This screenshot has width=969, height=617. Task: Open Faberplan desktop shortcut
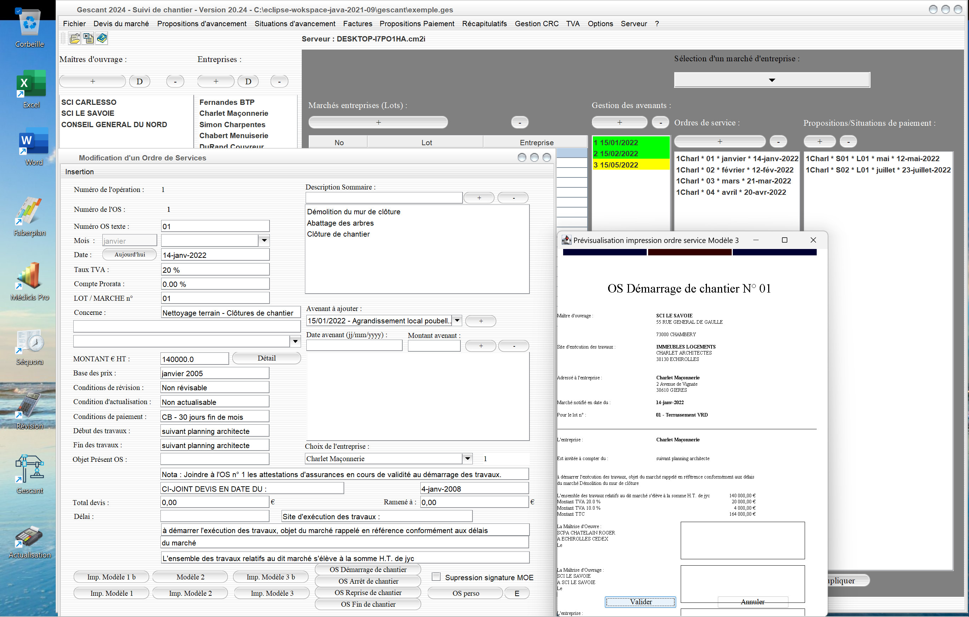(29, 216)
